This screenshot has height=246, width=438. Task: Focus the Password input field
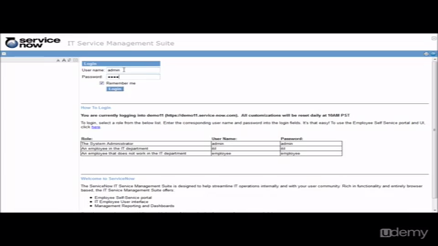click(133, 77)
